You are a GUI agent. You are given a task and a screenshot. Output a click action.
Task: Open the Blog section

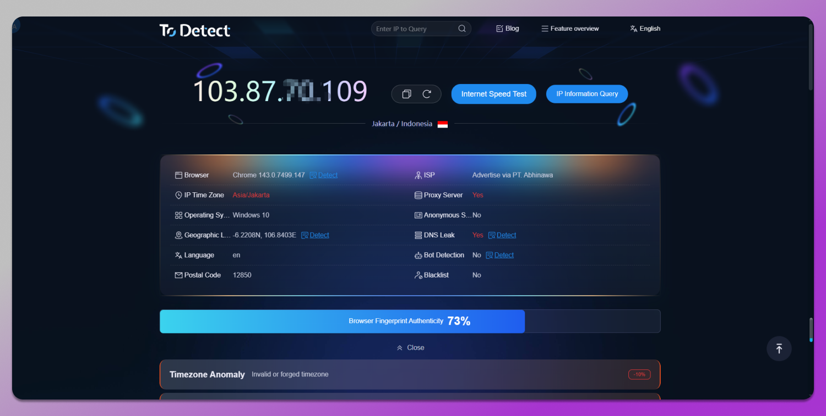click(511, 28)
